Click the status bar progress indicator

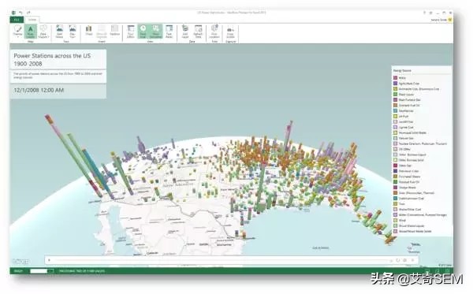point(42,271)
